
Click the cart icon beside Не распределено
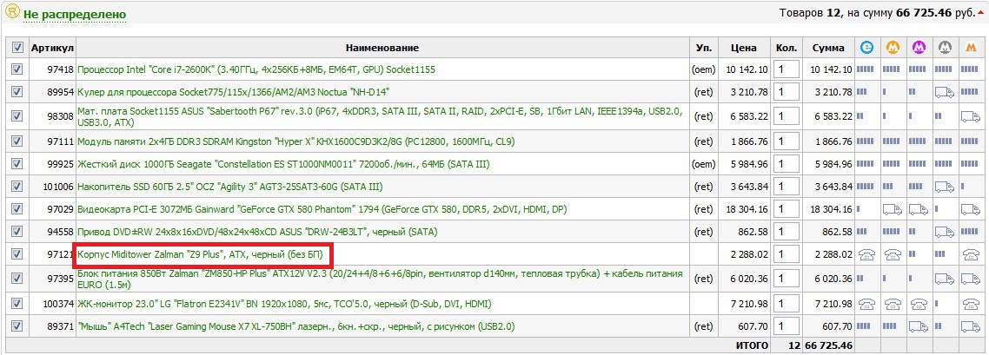click(x=12, y=12)
